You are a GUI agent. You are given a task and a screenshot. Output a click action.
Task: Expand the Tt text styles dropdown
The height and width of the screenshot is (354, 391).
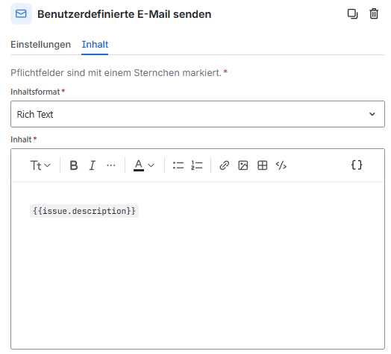pyautogui.click(x=40, y=165)
